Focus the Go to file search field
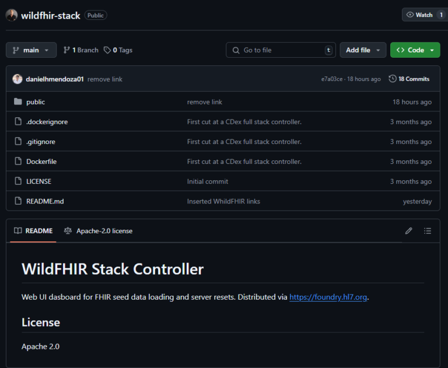The image size is (448, 368). tap(281, 50)
